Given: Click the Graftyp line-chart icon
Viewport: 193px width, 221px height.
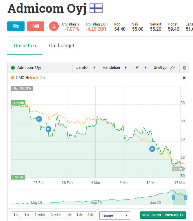Looking at the screenshot, I should click(x=172, y=68).
